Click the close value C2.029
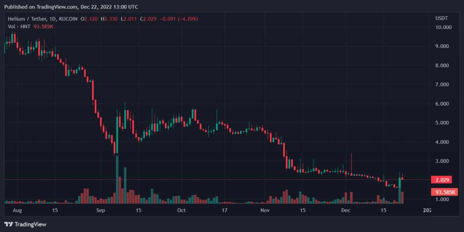 (148, 19)
